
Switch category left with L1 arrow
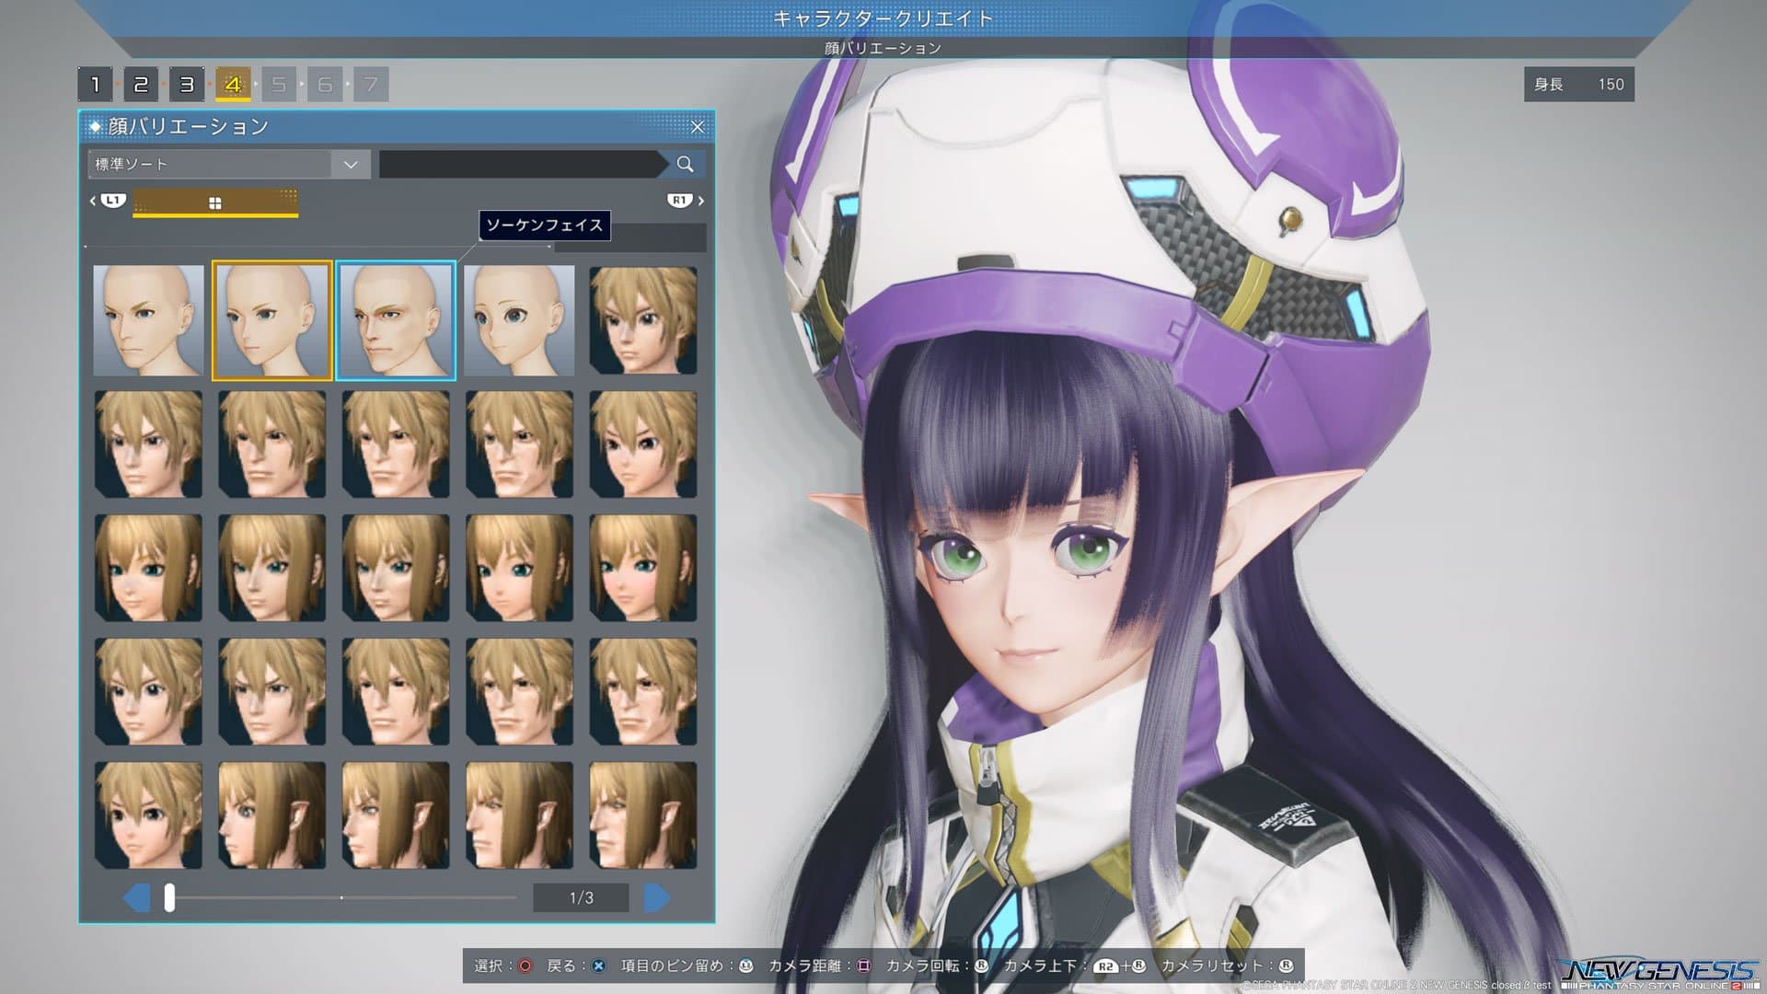107,201
